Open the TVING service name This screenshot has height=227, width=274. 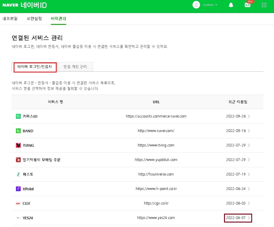tap(28, 145)
